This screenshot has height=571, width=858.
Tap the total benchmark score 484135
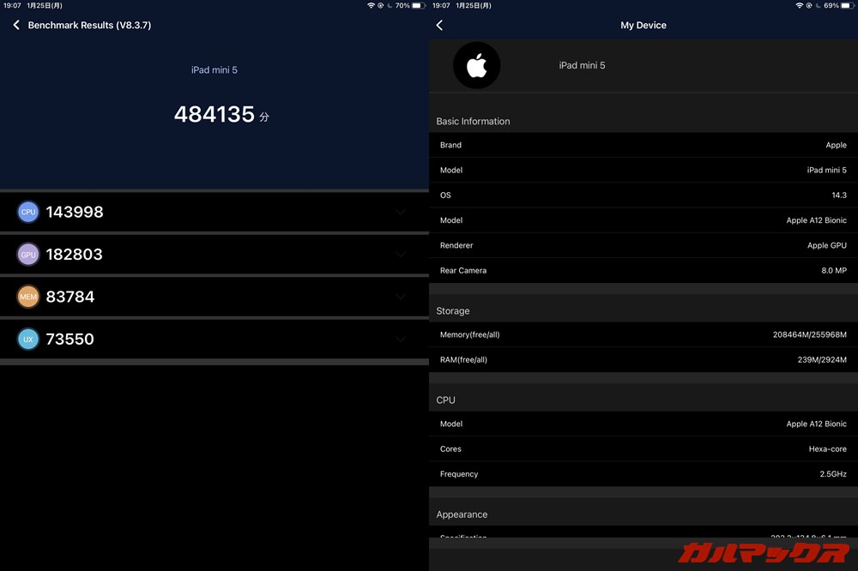[x=214, y=113]
